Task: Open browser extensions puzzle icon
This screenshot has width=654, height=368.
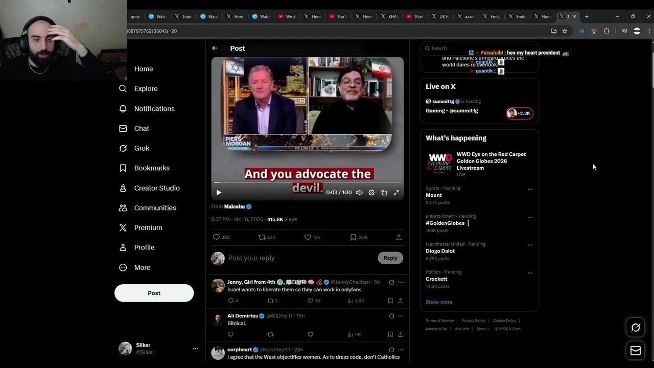Action: (606, 31)
